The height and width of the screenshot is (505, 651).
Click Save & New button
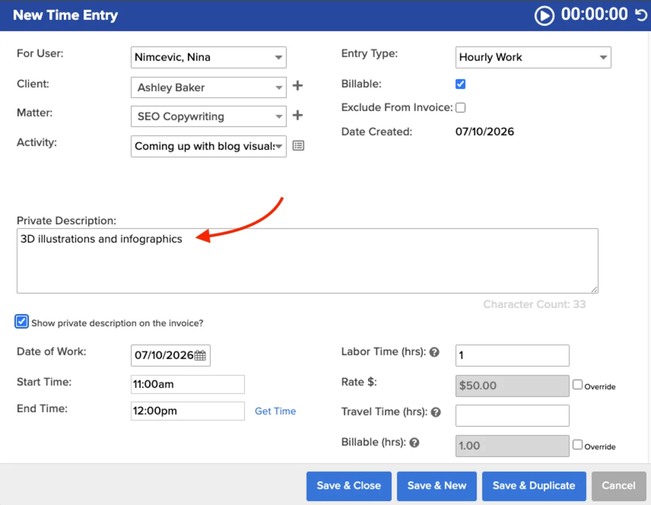(437, 486)
